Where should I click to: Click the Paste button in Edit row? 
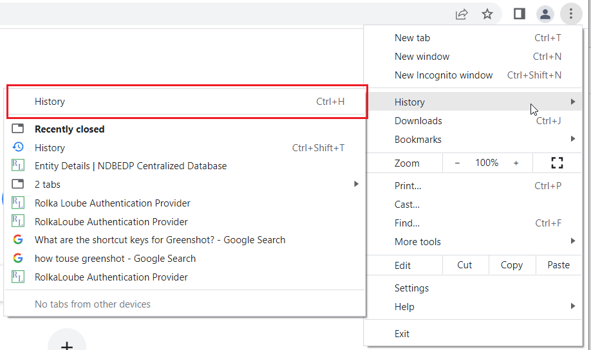coord(558,265)
